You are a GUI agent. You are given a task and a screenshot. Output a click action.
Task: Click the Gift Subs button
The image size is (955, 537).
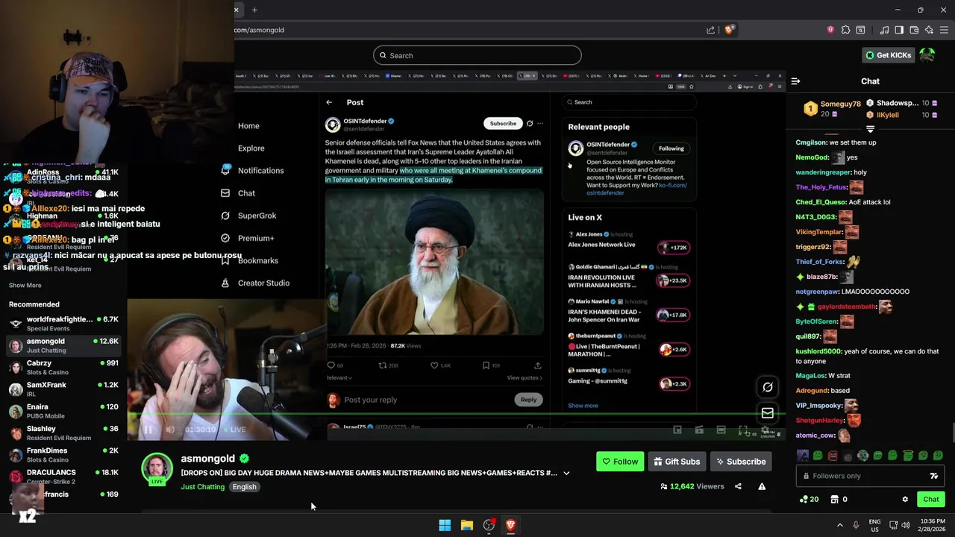click(677, 462)
